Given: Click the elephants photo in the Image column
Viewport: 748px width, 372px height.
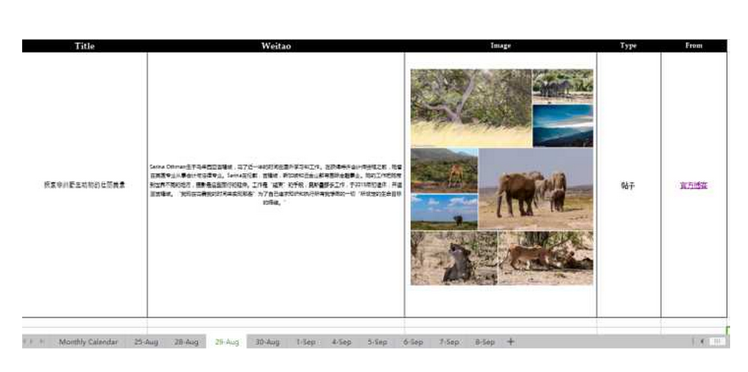Looking at the screenshot, I should click(535, 189).
